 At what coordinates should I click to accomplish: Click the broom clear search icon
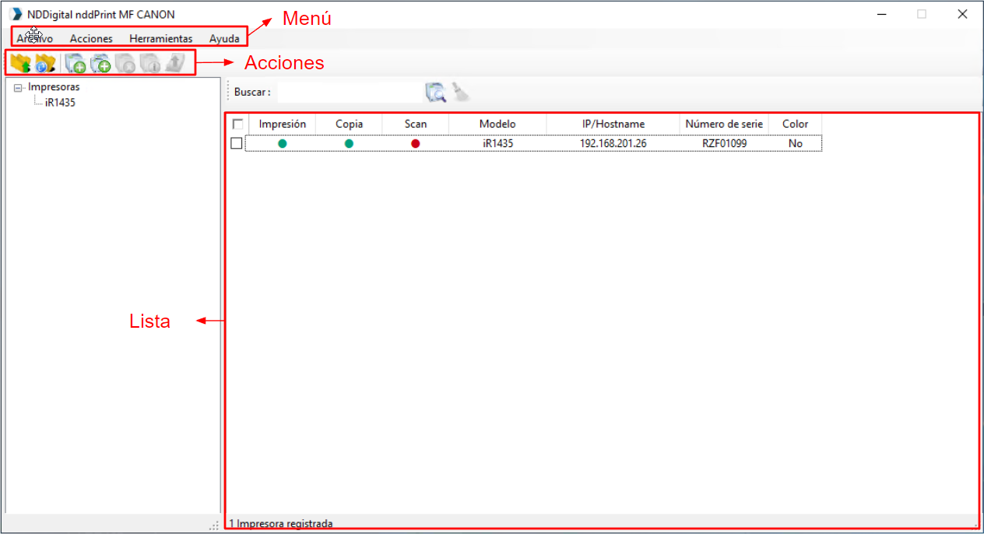coord(462,93)
